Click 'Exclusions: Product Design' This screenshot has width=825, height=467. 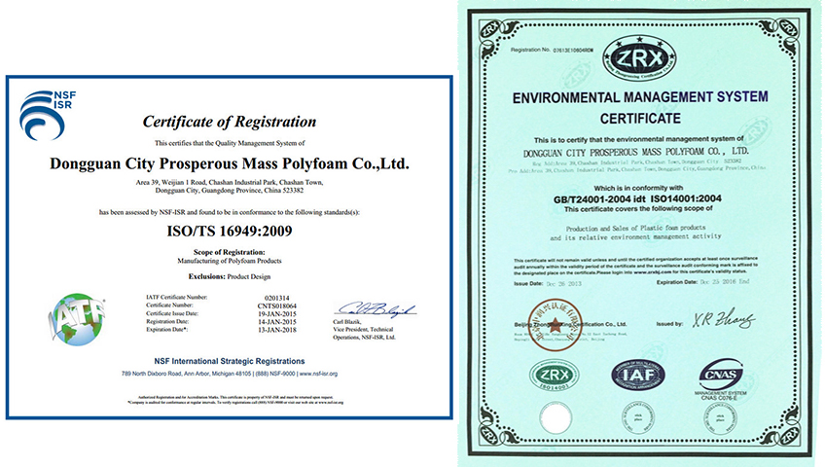click(x=230, y=276)
